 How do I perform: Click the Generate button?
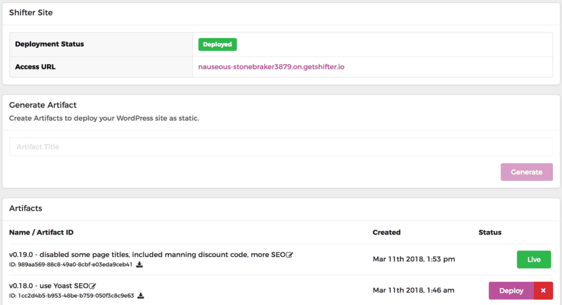526,172
